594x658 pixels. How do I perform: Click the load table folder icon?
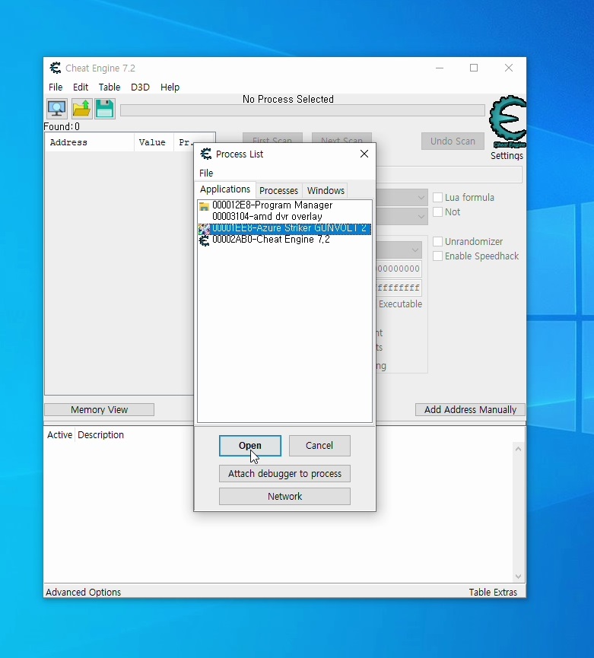tap(81, 109)
